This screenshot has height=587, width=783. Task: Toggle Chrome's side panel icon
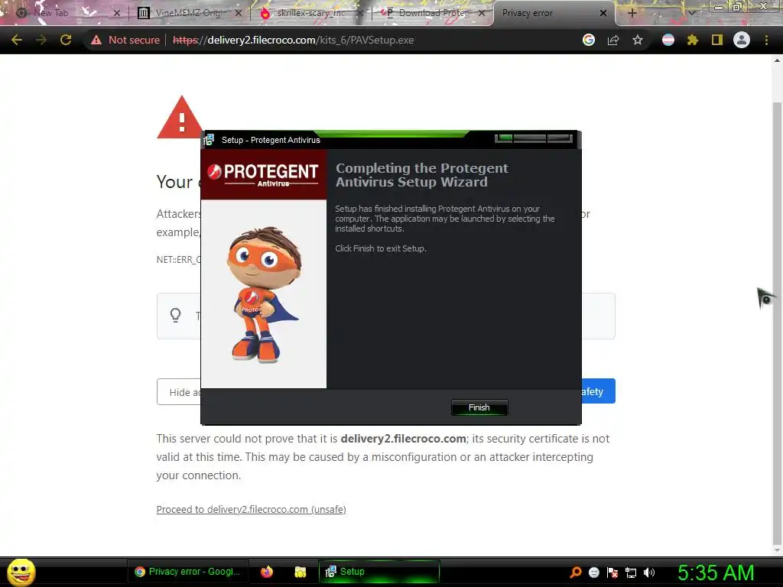[x=717, y=40]
